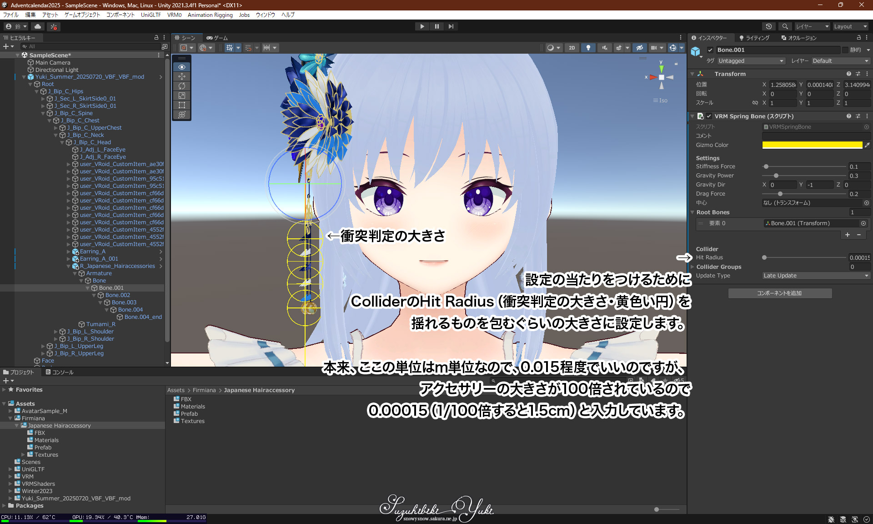
Task: Open the Untagged tag dropdown
Action: tap(751, 61)
